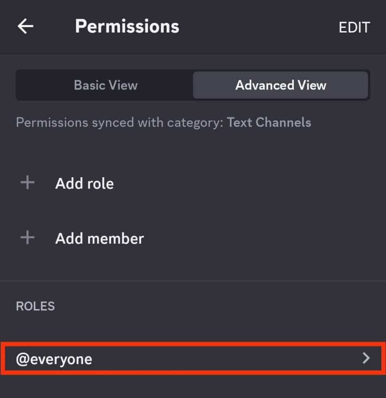
Task: Toggle the view to Basic View
Action: 105,85
